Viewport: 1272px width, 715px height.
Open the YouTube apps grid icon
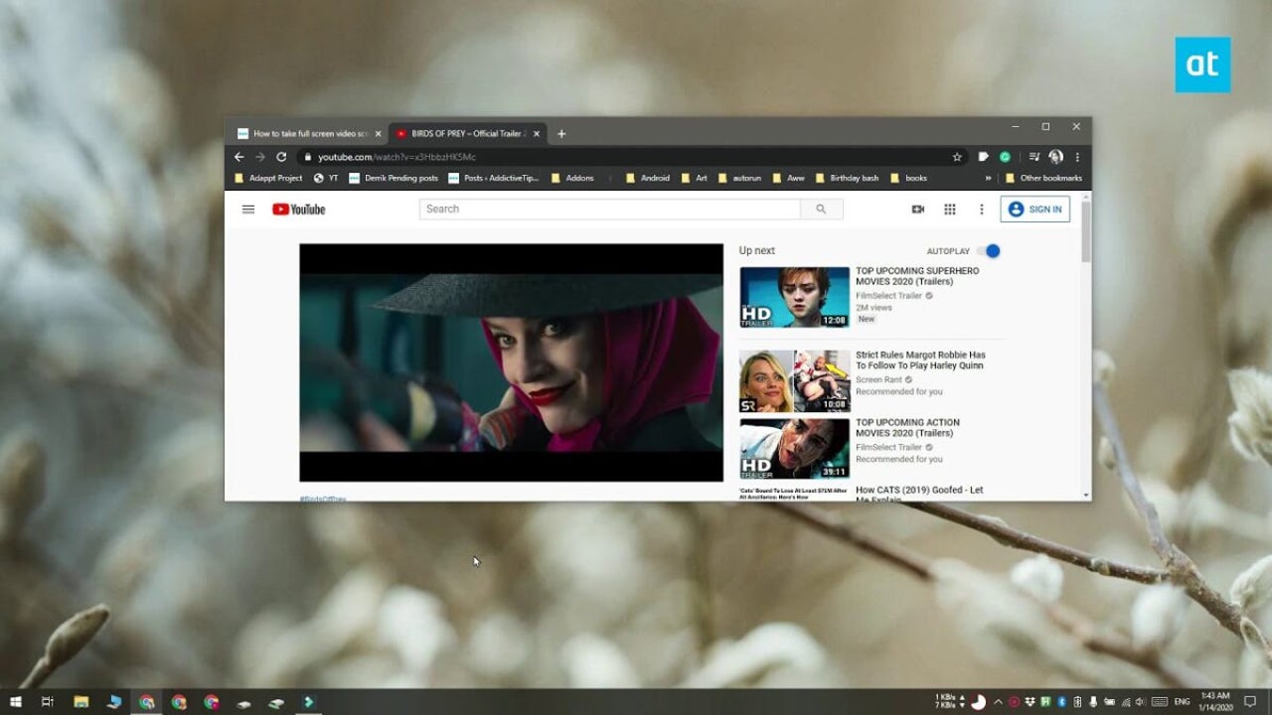tap(950, 209)
